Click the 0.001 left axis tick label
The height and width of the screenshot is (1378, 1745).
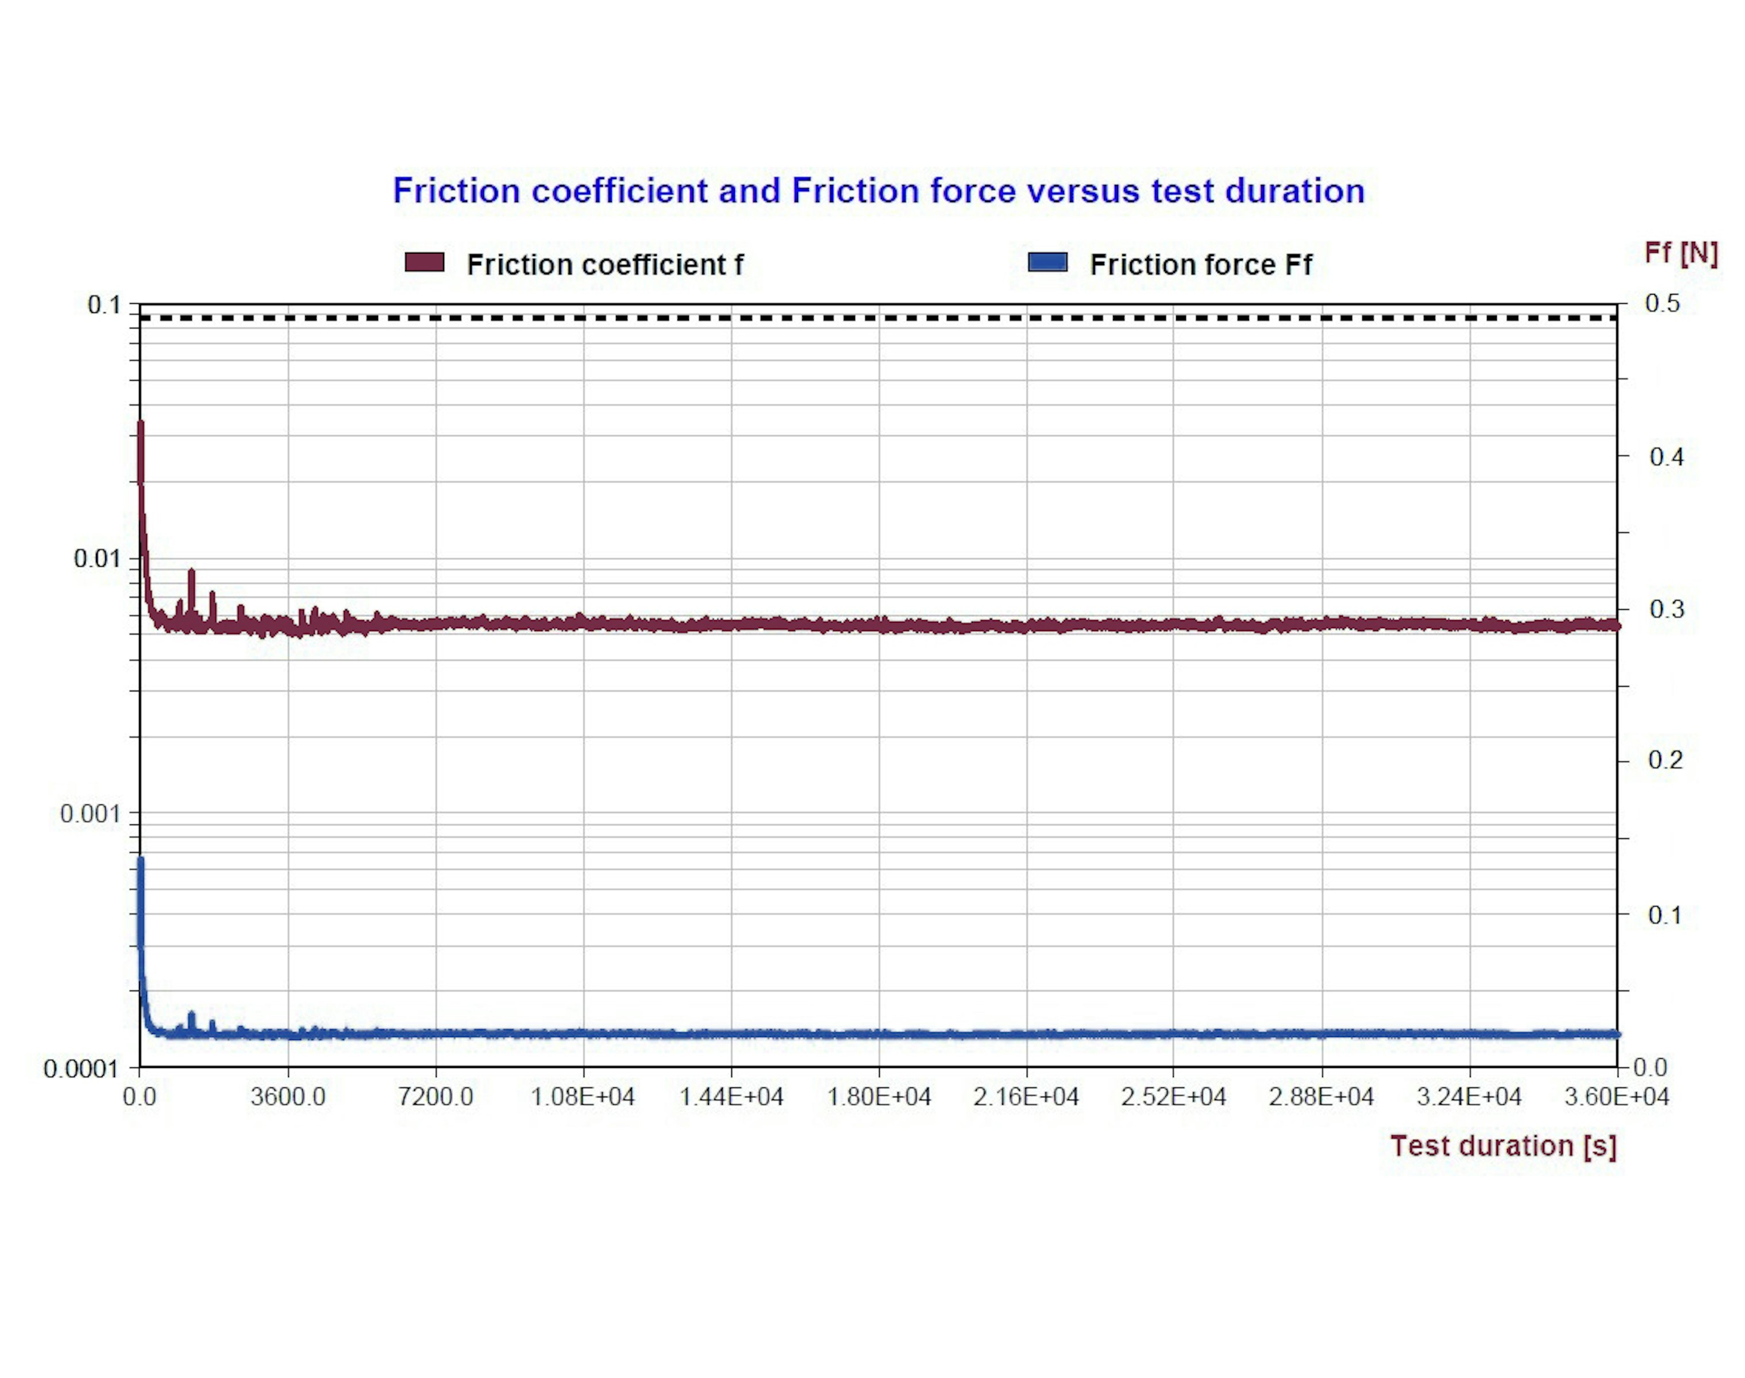click(89, 813)
